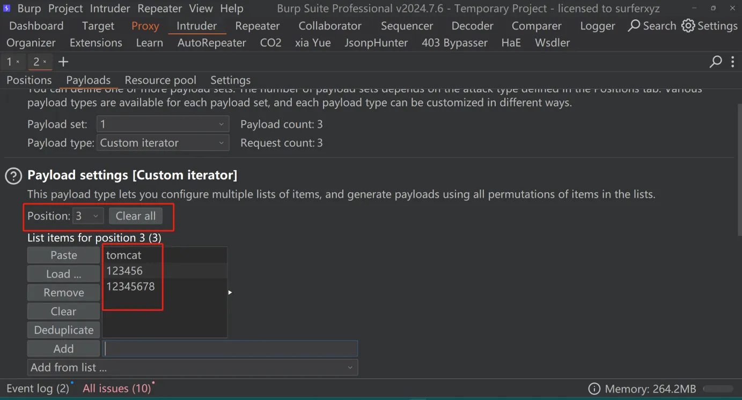Open the Intruder menu
Viewport: 742px width, 400px height.
(109, 9)
